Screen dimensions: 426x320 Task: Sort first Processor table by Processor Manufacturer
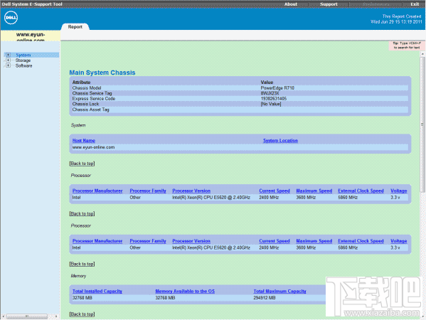(97, 191)
